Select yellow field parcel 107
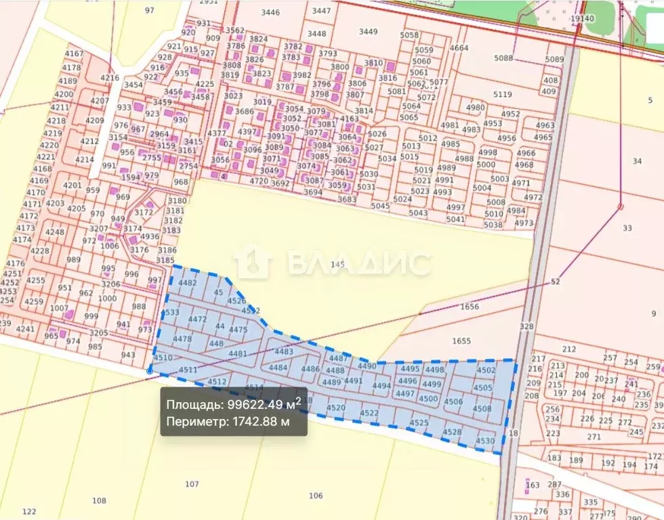Screen dimensions: 664x520 tap(192, 483)
